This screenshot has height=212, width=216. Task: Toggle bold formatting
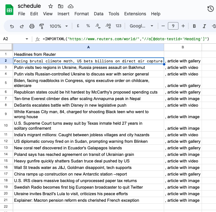(x=194, y=26)
